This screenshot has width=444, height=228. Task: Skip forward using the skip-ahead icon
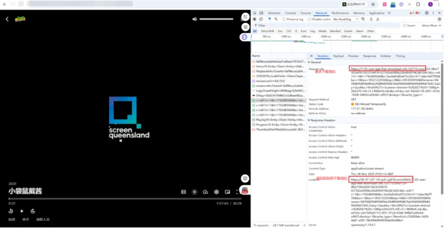(x=33, y=211)
